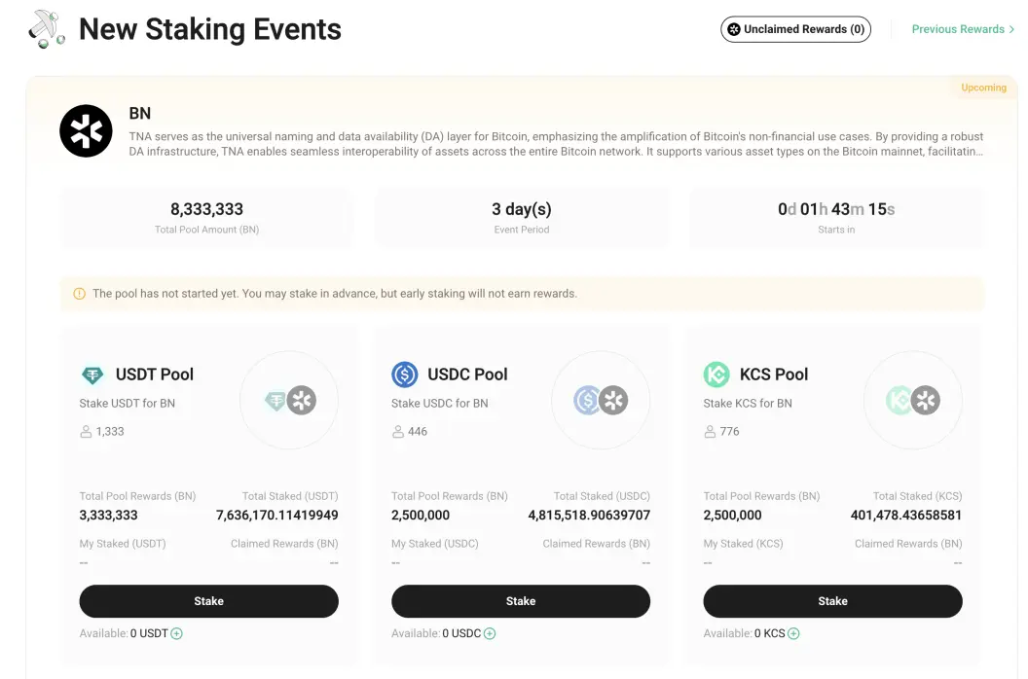Click the participants icon beside 446
1028x679 pixels.
[x=398, y=431]
